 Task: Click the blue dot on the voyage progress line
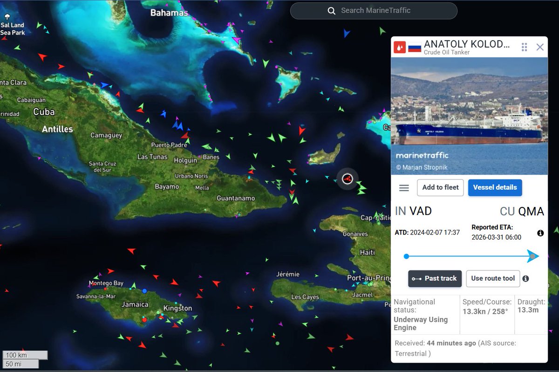(407, 256)
